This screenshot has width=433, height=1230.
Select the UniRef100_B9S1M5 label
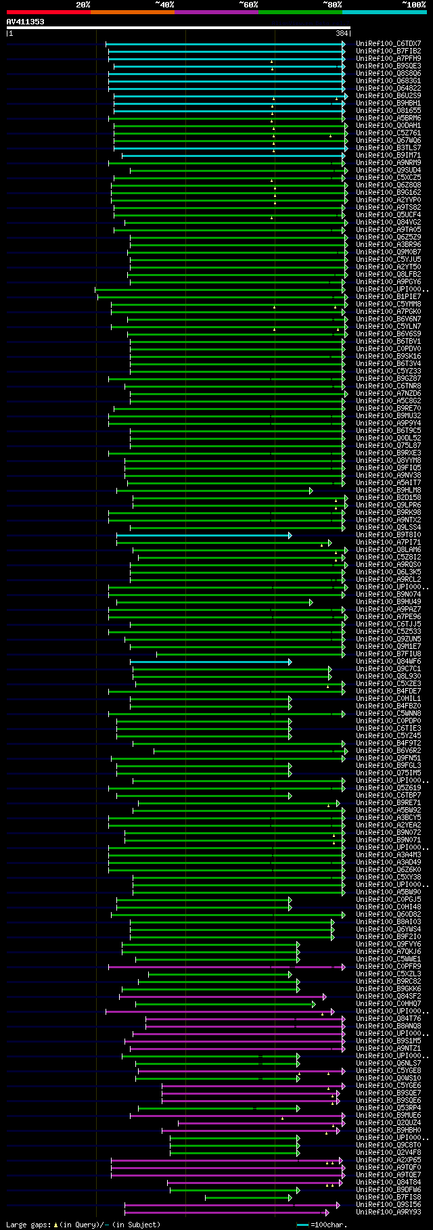coord(388,1041)
